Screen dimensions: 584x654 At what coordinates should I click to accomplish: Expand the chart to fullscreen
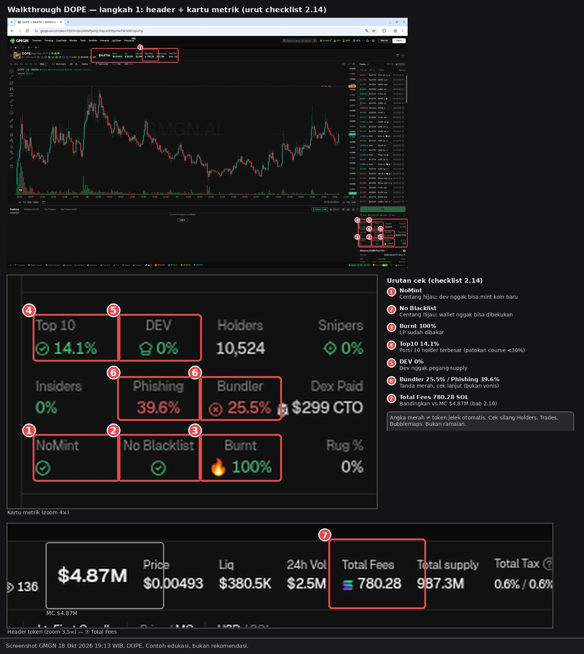pyautogui.click(x=349, y=64)
